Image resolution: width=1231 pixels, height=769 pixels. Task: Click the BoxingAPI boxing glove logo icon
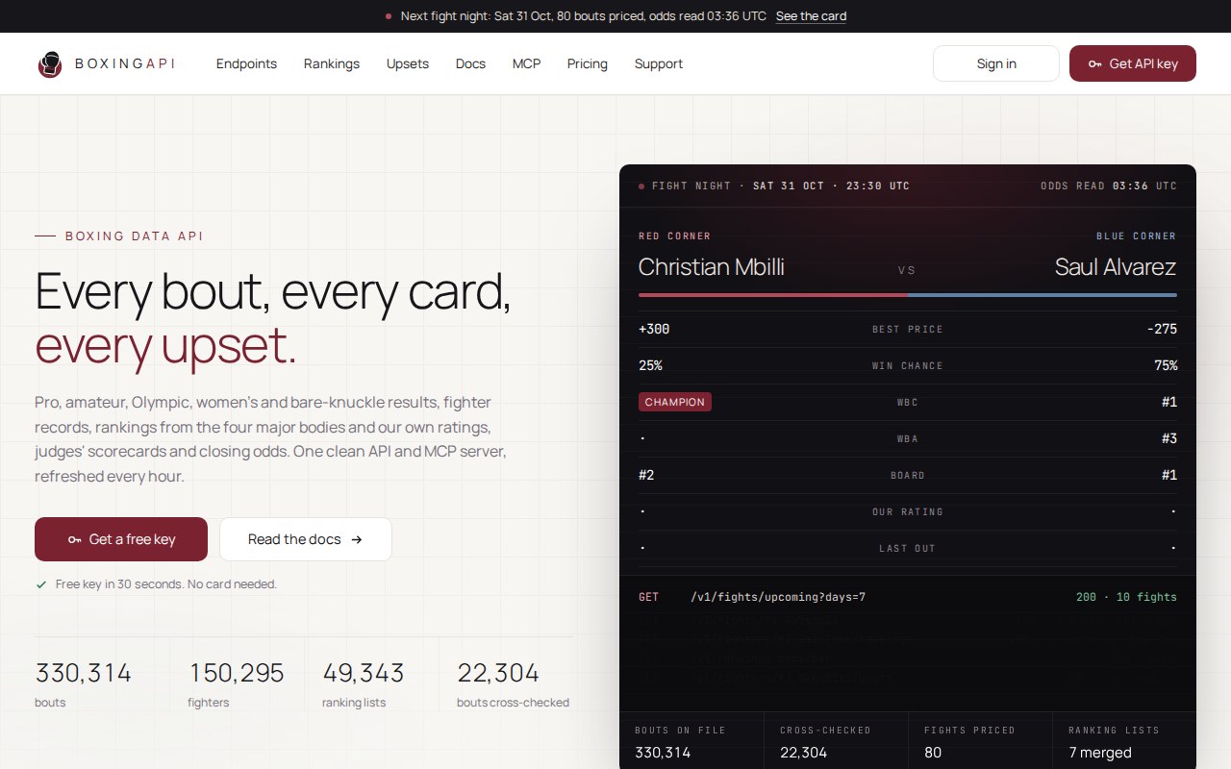coord(50,64)
